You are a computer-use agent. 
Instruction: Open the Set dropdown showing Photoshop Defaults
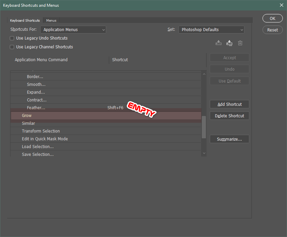(x=211, y=29)
